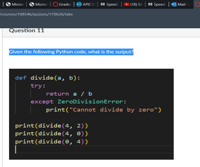The height and width of the screenshot is (167, 200).
Task: Open the YouTube (18) Sik tab
Action: coord(133,4)
